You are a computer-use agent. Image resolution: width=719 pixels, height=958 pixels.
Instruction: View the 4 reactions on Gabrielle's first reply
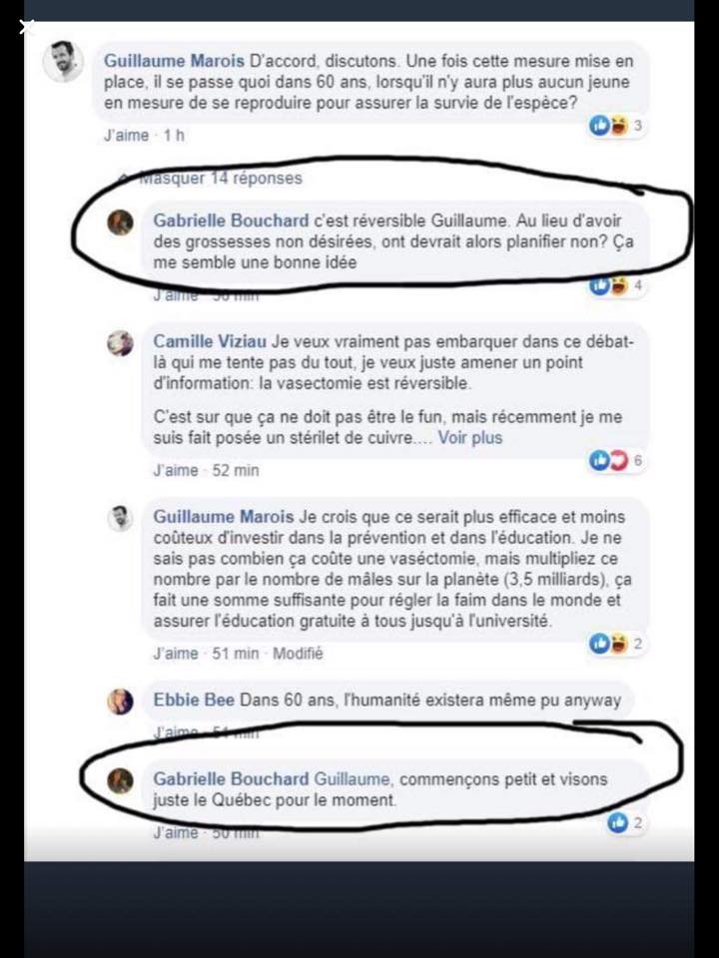pos(617,285)
